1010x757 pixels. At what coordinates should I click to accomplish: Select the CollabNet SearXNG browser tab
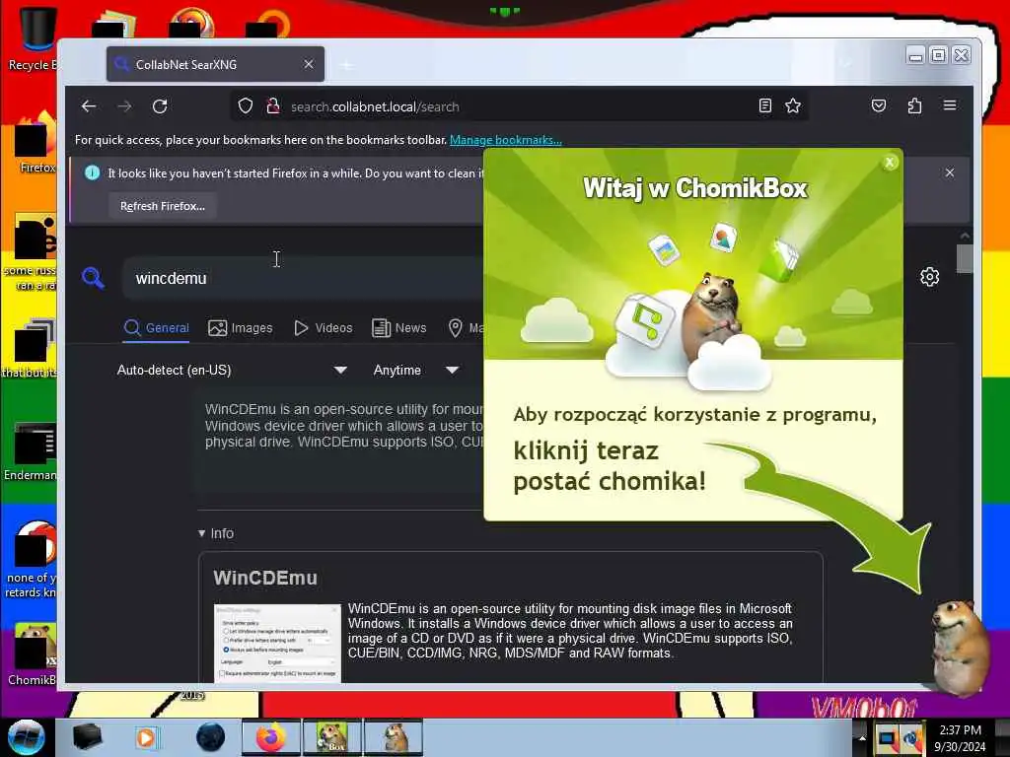[215, 64]
